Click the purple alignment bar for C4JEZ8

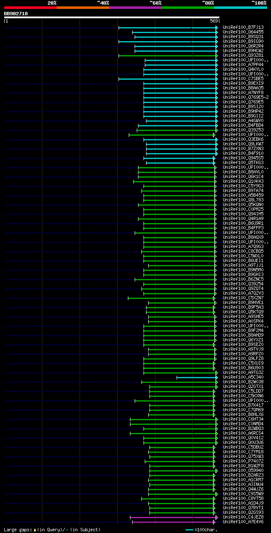pos(174,517)
